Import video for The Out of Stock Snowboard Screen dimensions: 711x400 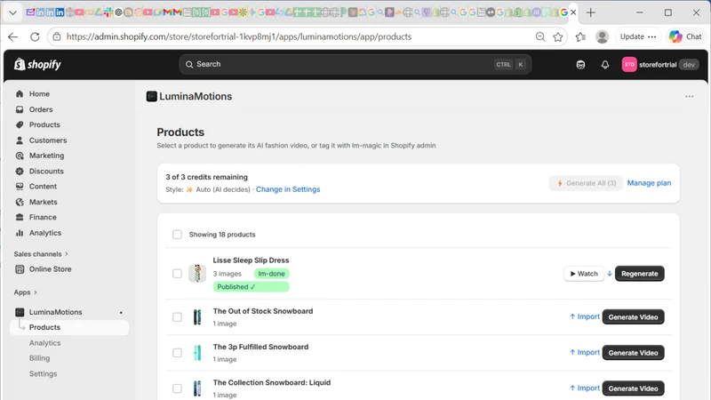(585, 317)
